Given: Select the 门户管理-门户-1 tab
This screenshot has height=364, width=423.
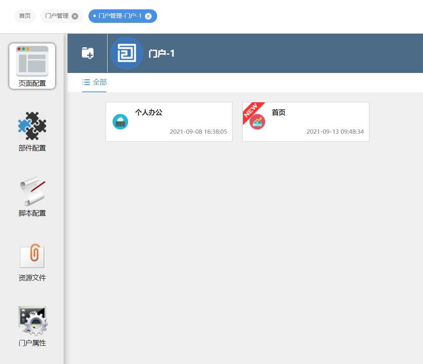Looking at the screenshot, I should tap(120, 16).
